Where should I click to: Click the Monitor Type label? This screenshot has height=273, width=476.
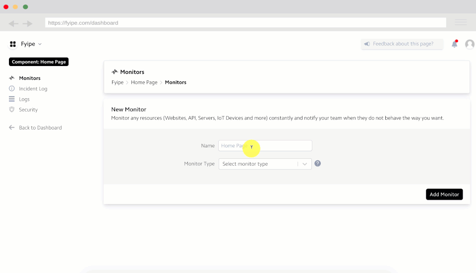pos(199,164)
